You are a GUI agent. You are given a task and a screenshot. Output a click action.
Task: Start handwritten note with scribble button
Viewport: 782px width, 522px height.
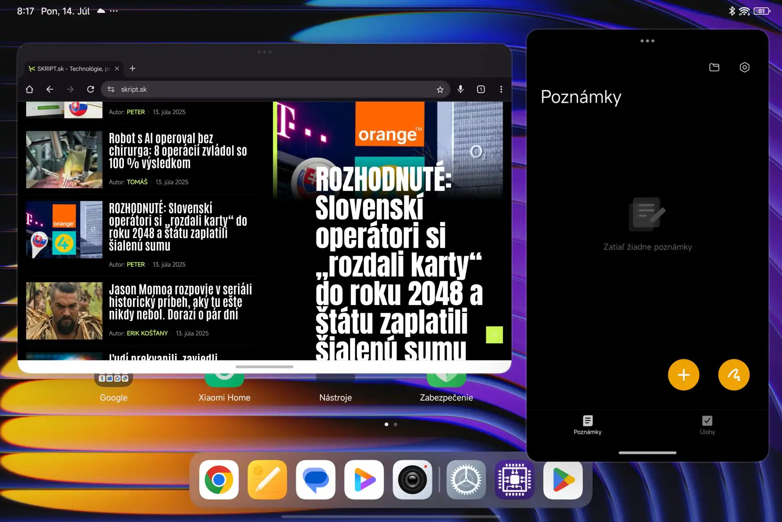734,375
